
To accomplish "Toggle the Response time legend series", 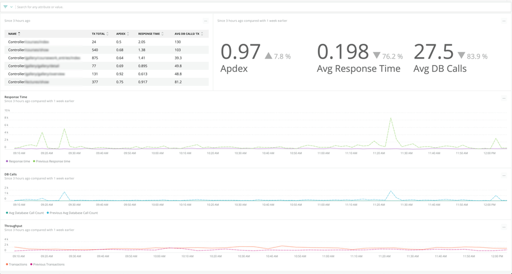I will coord(18,161).
